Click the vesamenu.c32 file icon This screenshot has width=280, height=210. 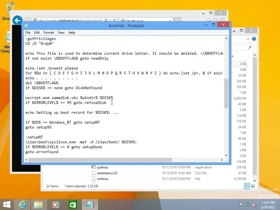(x=94, y=173)
